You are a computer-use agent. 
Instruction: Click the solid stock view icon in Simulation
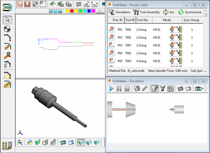pyautogui.click(x=180, y=89)
